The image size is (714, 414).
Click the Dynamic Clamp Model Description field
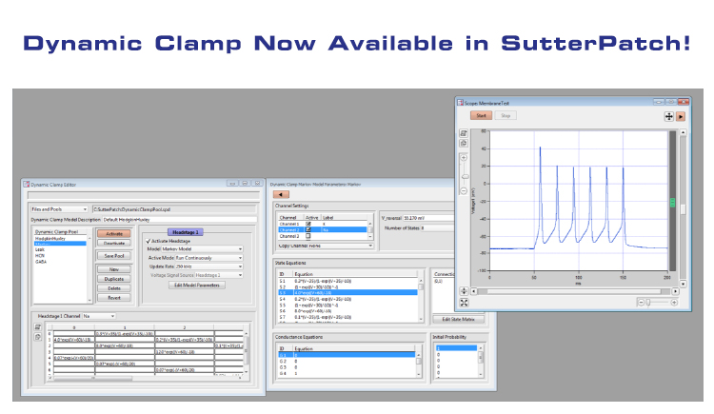(179, 220)
